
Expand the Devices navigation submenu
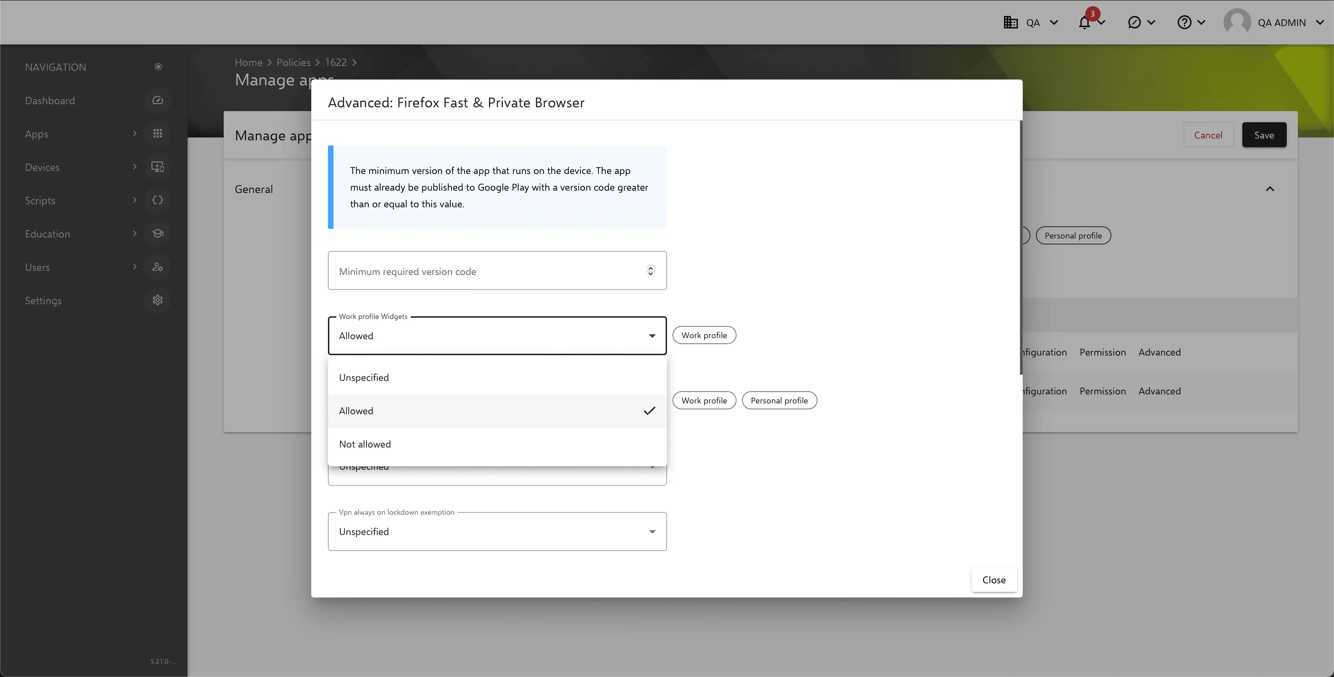135,167
